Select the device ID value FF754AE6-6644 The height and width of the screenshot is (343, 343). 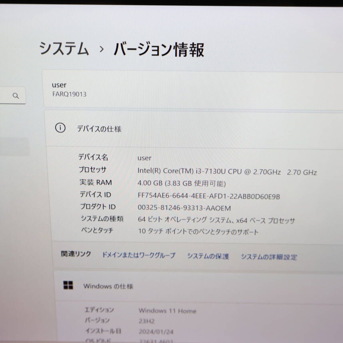coord(209,196)
